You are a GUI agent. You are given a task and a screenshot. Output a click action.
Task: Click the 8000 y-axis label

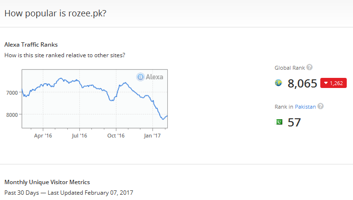(x=12, y=115)
